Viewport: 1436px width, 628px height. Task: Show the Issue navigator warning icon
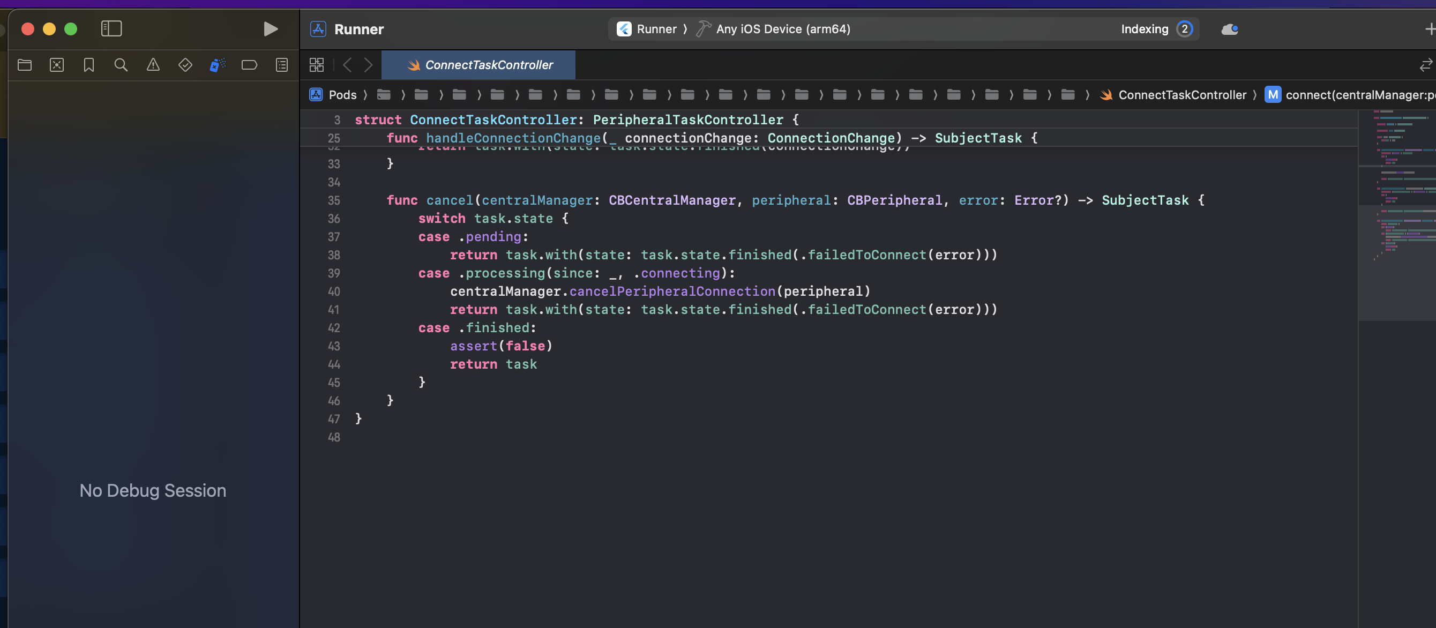click(153, 65)
